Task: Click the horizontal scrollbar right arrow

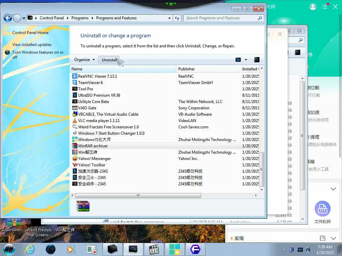Action: click(x=256, y=195)
